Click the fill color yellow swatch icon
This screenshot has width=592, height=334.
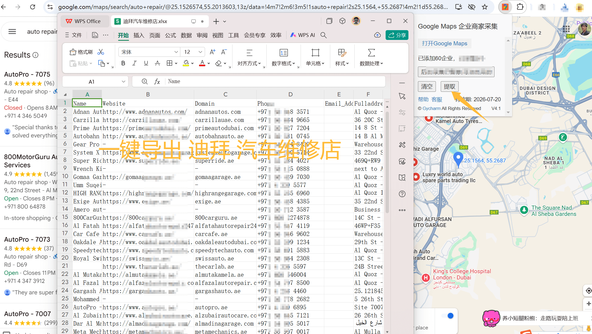pyautogui.click(x=186, y=63)
